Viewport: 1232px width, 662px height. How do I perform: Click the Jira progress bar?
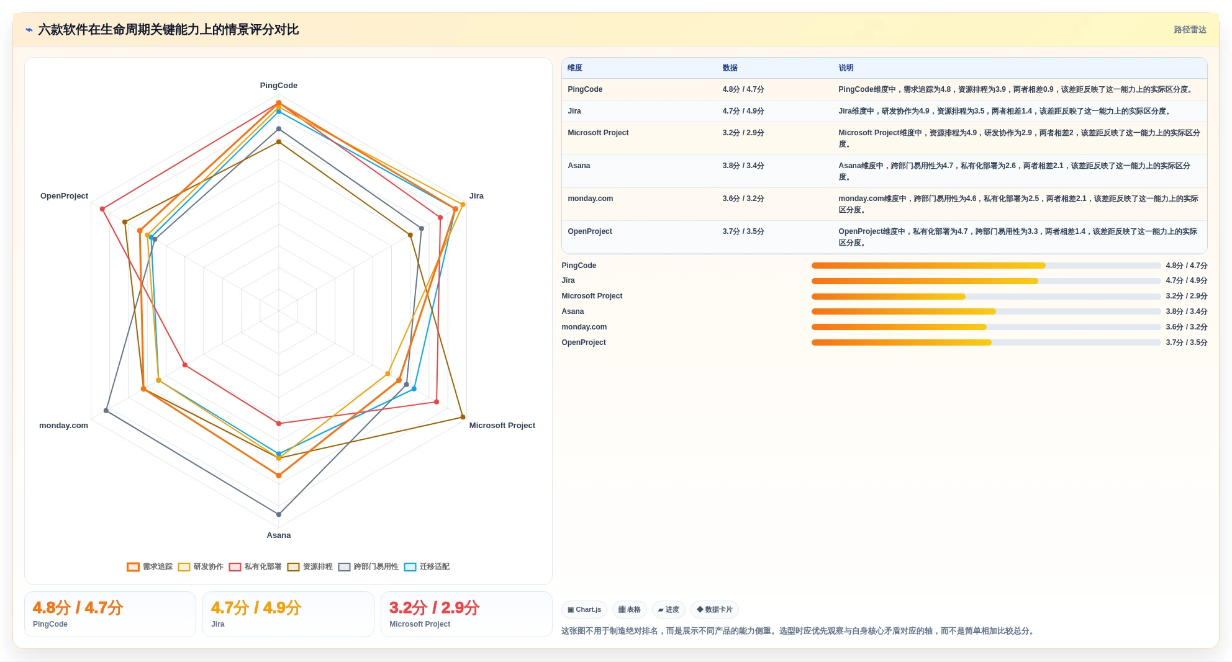pos(986,281)
